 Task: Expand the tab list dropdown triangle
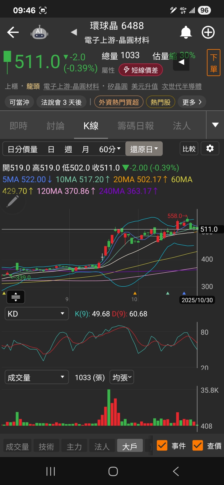(215, 125)
